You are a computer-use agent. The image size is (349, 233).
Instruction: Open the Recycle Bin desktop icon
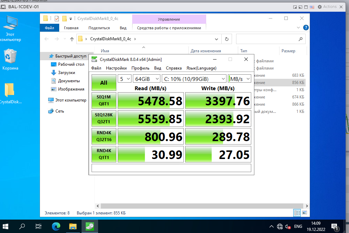[10, 59]
